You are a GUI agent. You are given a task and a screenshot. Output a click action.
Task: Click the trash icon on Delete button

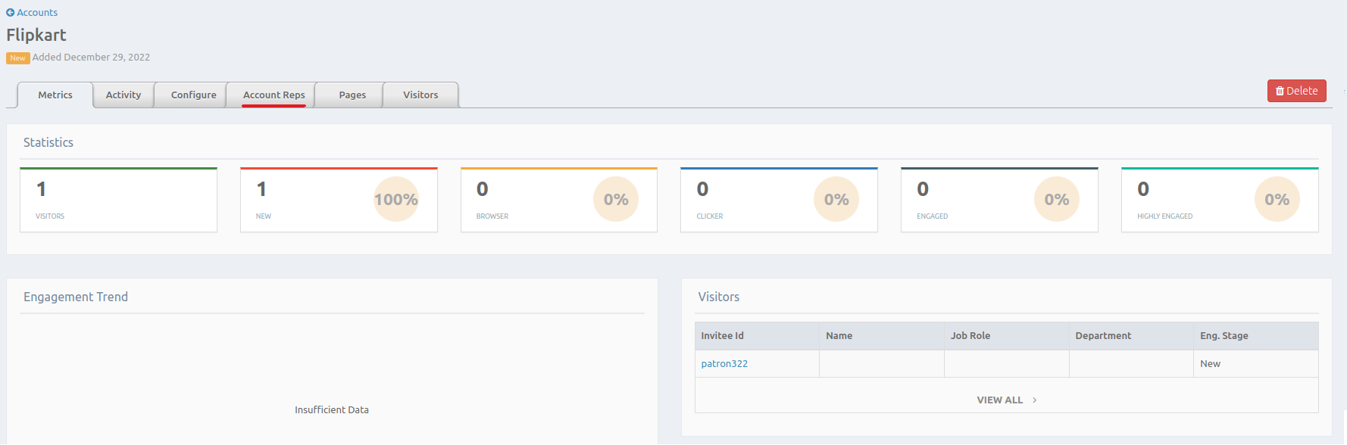(1280, 91)
